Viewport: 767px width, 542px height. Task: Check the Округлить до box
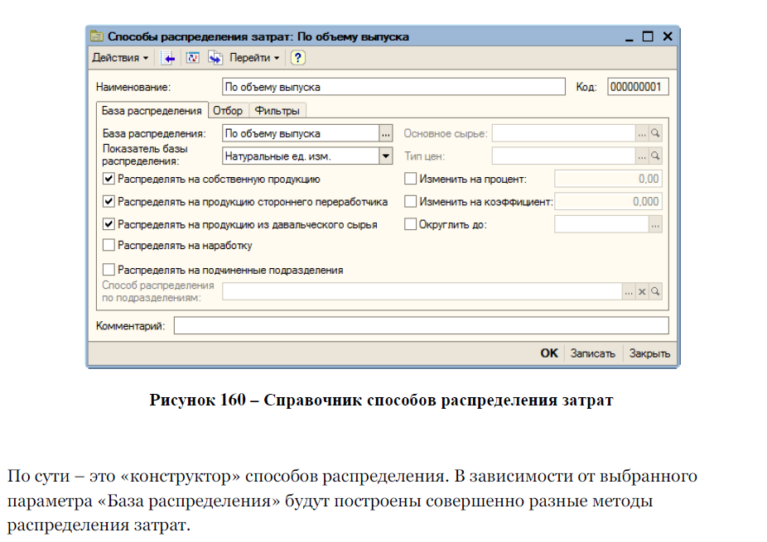point(410,224)
